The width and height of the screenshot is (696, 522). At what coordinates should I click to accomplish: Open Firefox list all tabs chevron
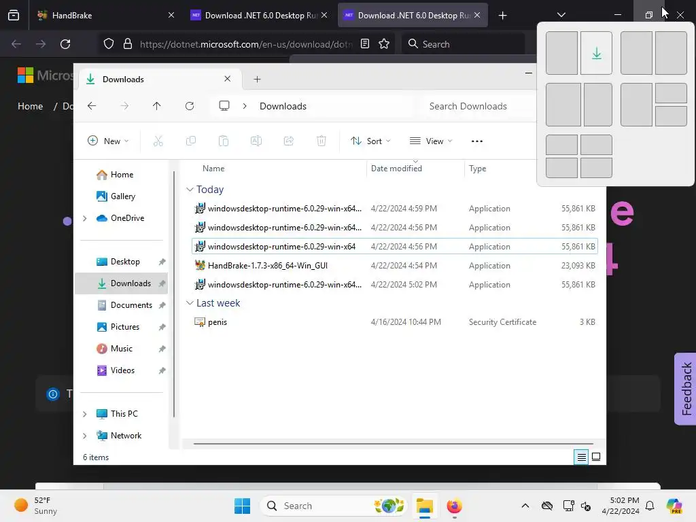(x=561, y=15)
